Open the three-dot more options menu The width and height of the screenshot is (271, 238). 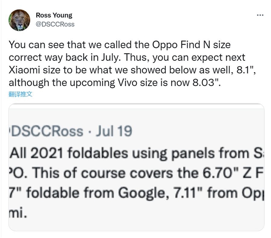[260, 16]
